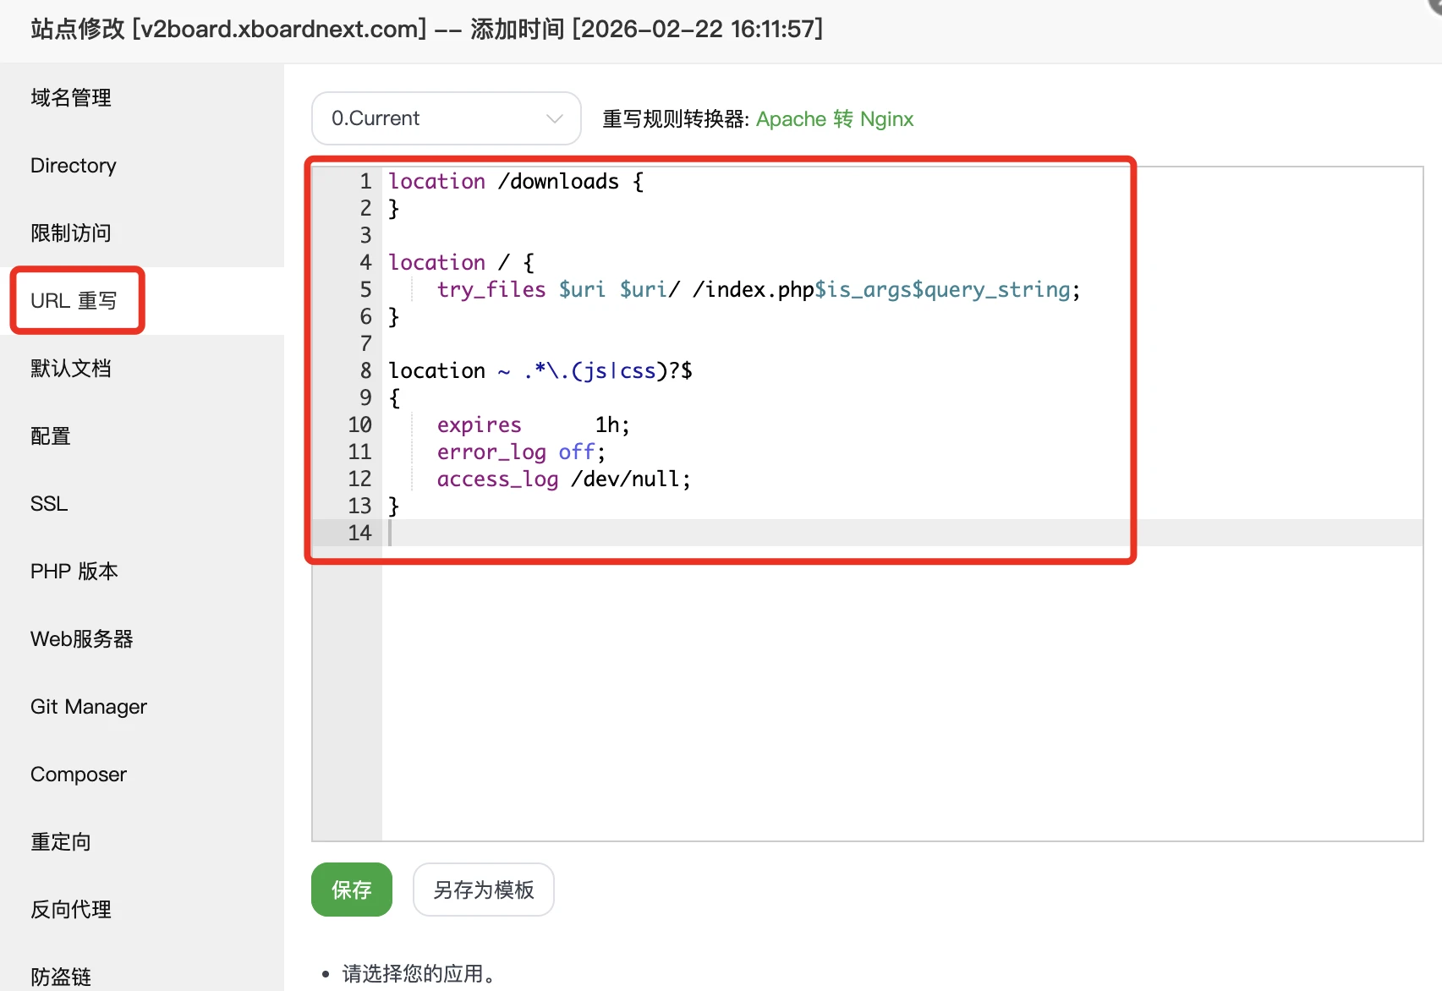Screen dimensions: 1442x991
Task: Open 默认文档 settings
Action: pyautogui.click(x=71, y=369)
